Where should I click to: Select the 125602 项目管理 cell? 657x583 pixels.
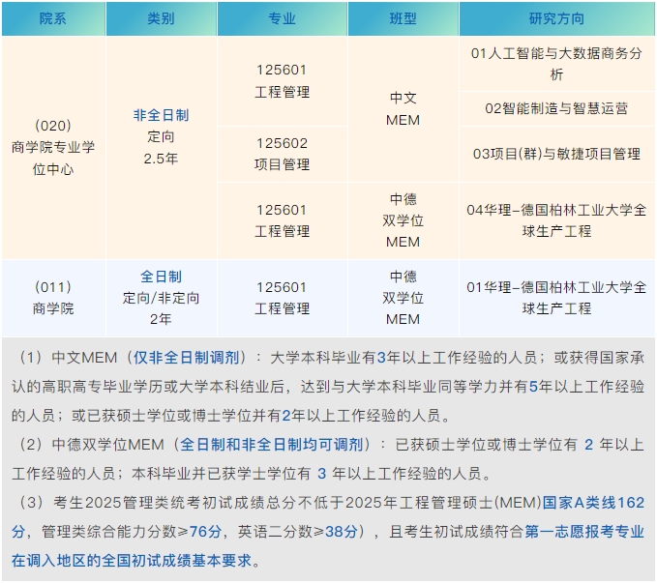[x=282, y=154]
